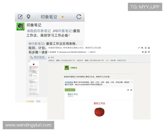Click the pencil edit icon in the note header
The height and width of the screenshot is (132, 165).
pos(139,48)
